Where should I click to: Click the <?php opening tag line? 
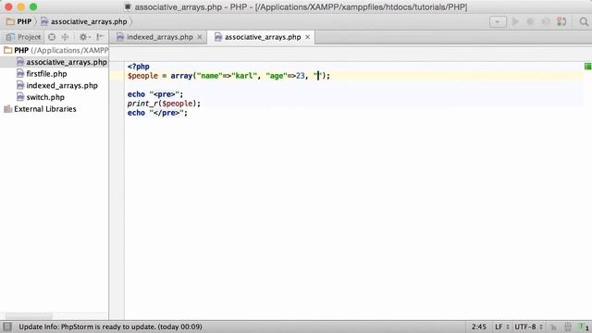click(x=139, y=67)
